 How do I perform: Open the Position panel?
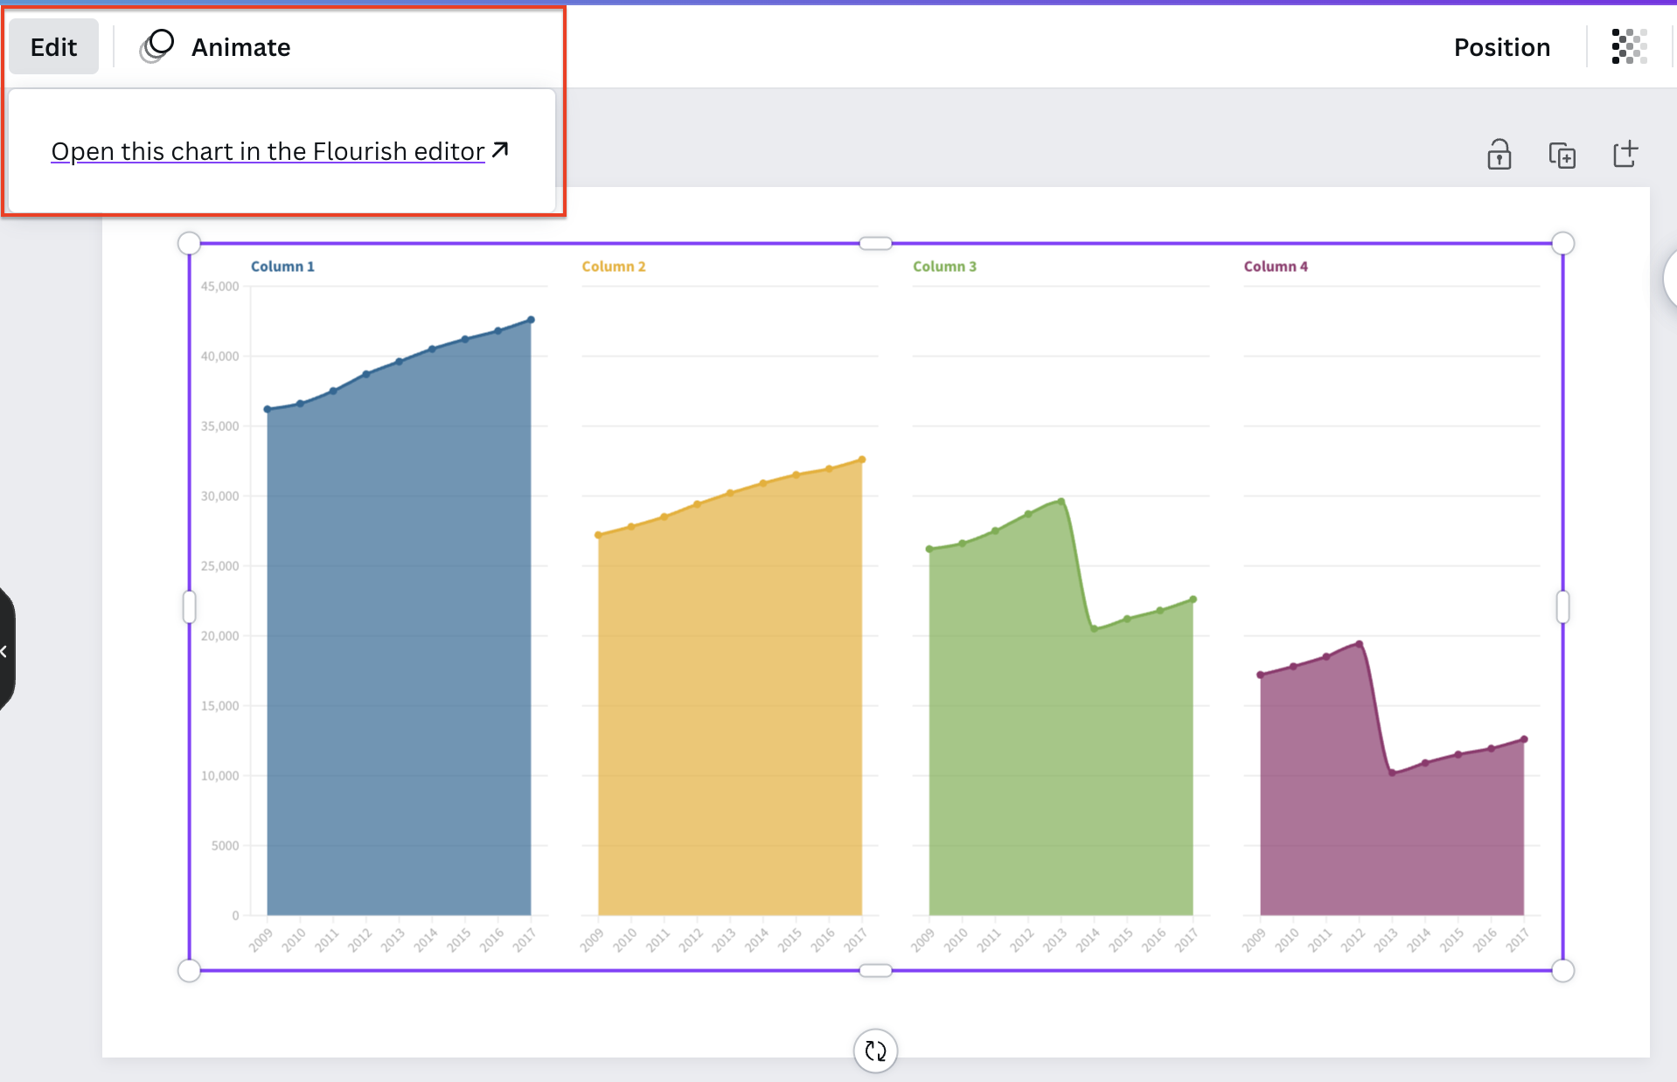(x=1501, y=47)
